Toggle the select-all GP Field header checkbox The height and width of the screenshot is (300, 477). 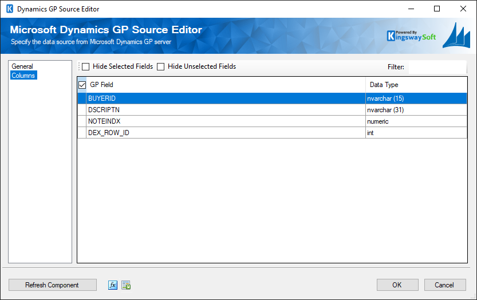click(x=82, y=85)
